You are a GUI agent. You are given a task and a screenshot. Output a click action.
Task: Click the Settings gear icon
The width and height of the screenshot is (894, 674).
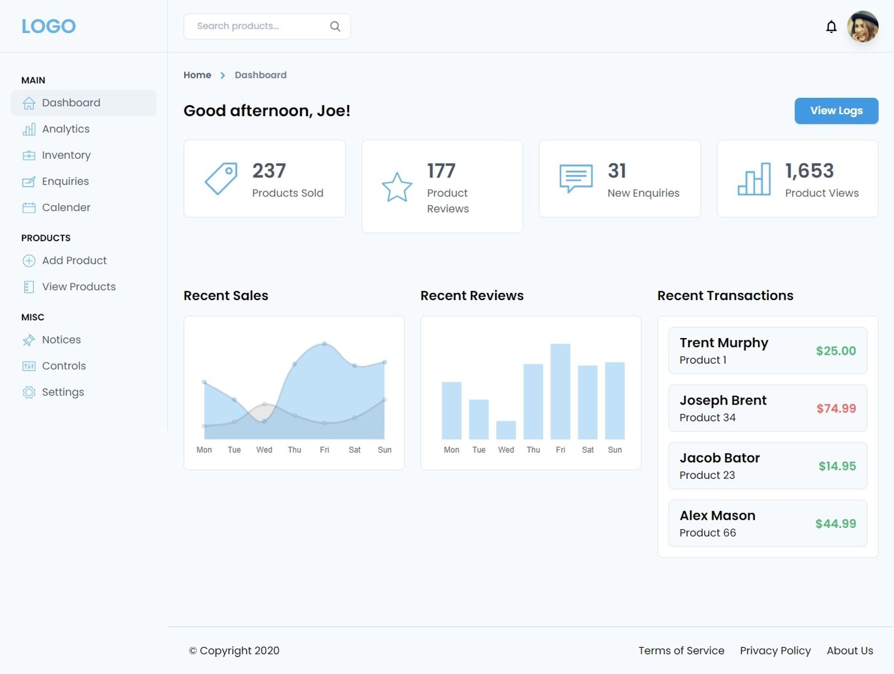(29, 392)
